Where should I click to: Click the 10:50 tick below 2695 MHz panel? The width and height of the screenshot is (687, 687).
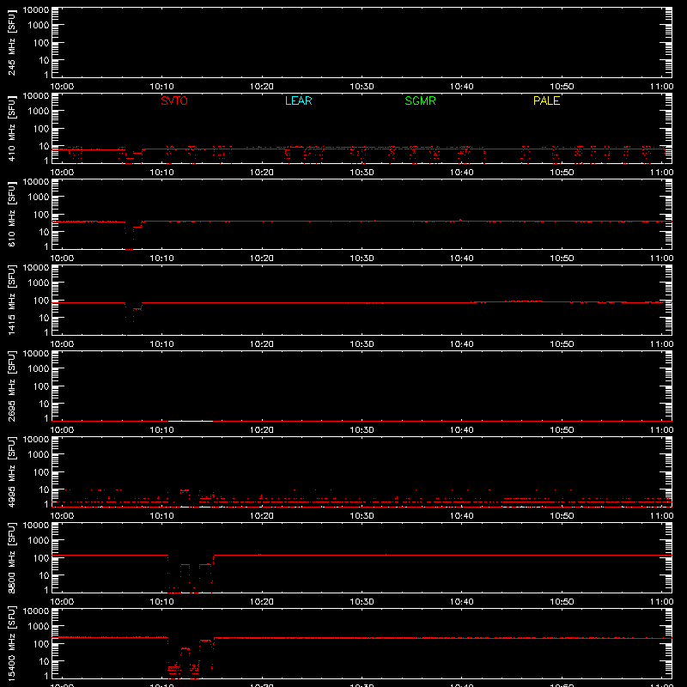coord(562,430)
